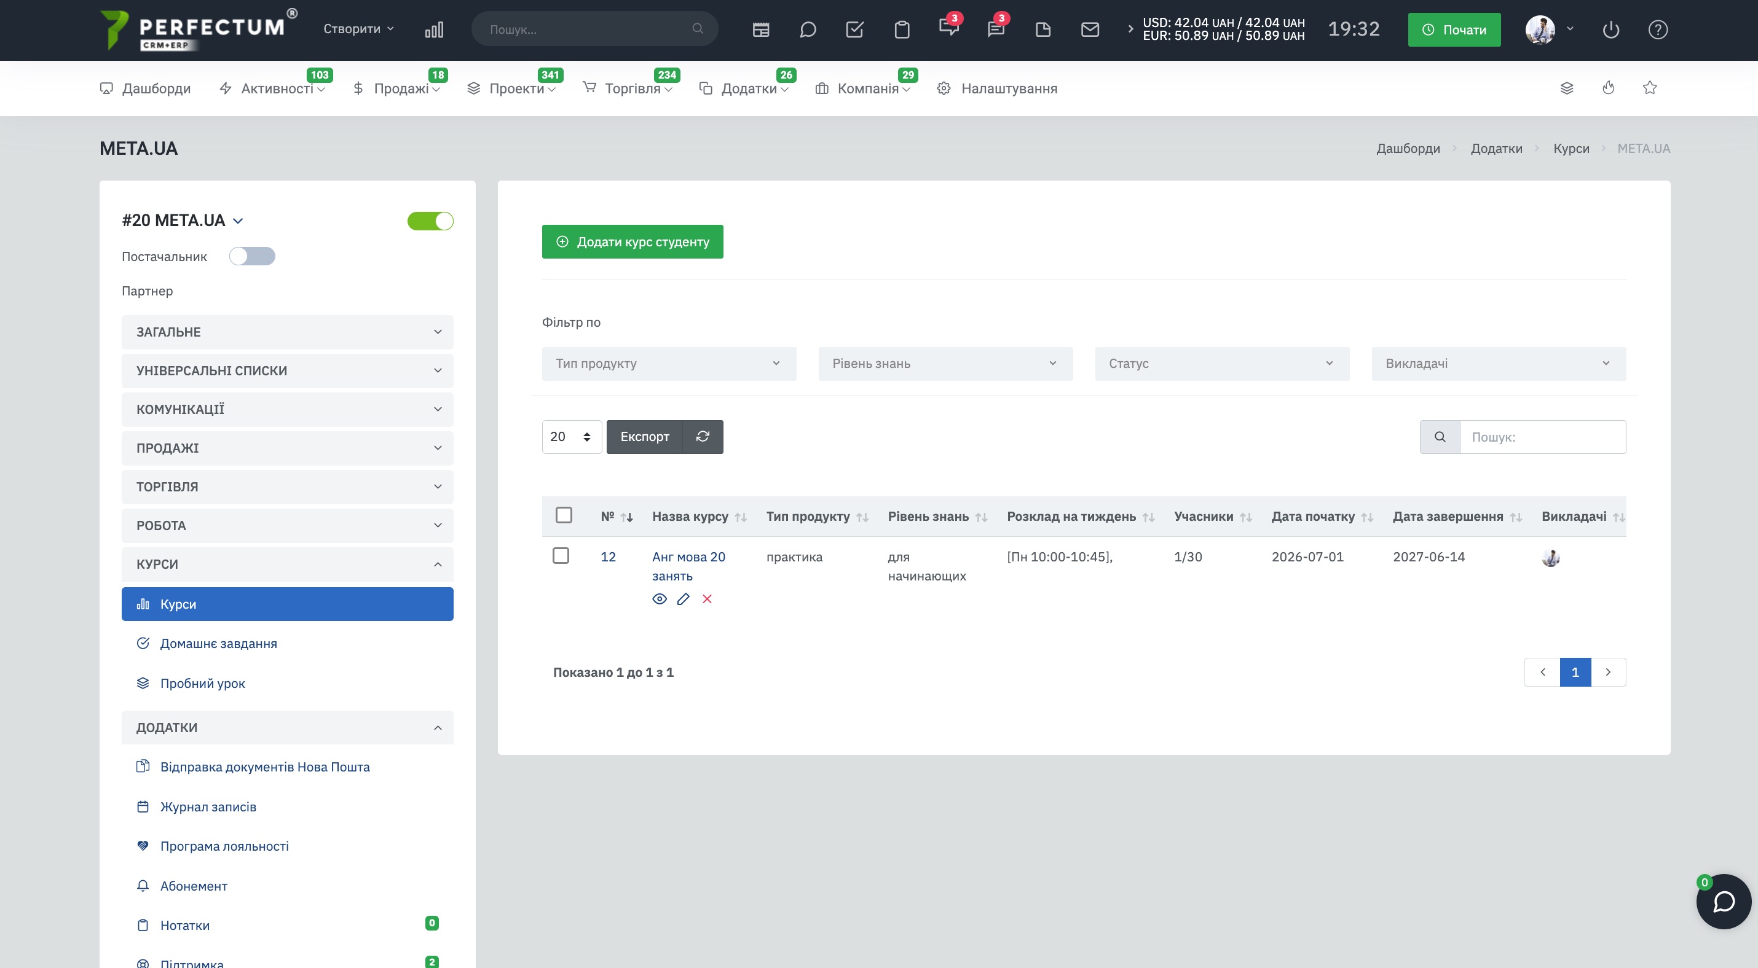Click the power logout icon
Viewport: 1758px width, 968px height.
pos(1610,29)
